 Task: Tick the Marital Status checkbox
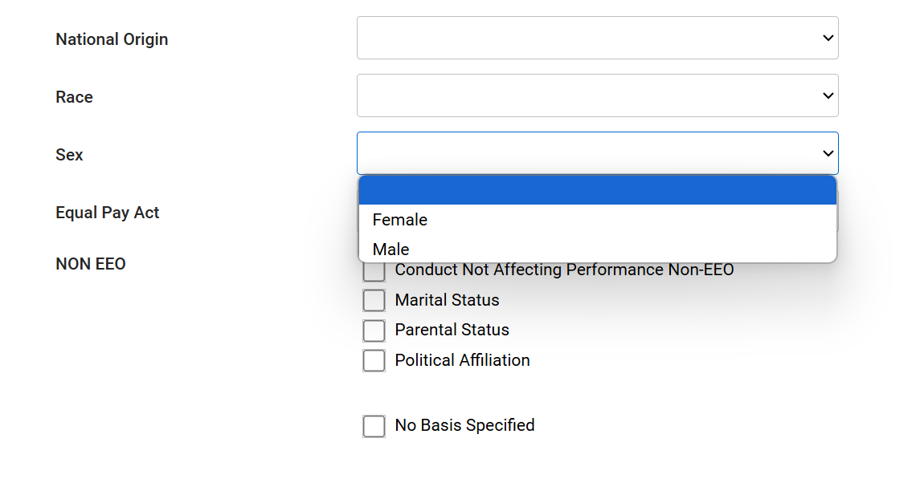pyautogui.click(x=374, y=300)
